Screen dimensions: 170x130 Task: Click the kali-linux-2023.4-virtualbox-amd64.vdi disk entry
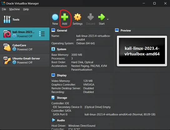[120, 114]
